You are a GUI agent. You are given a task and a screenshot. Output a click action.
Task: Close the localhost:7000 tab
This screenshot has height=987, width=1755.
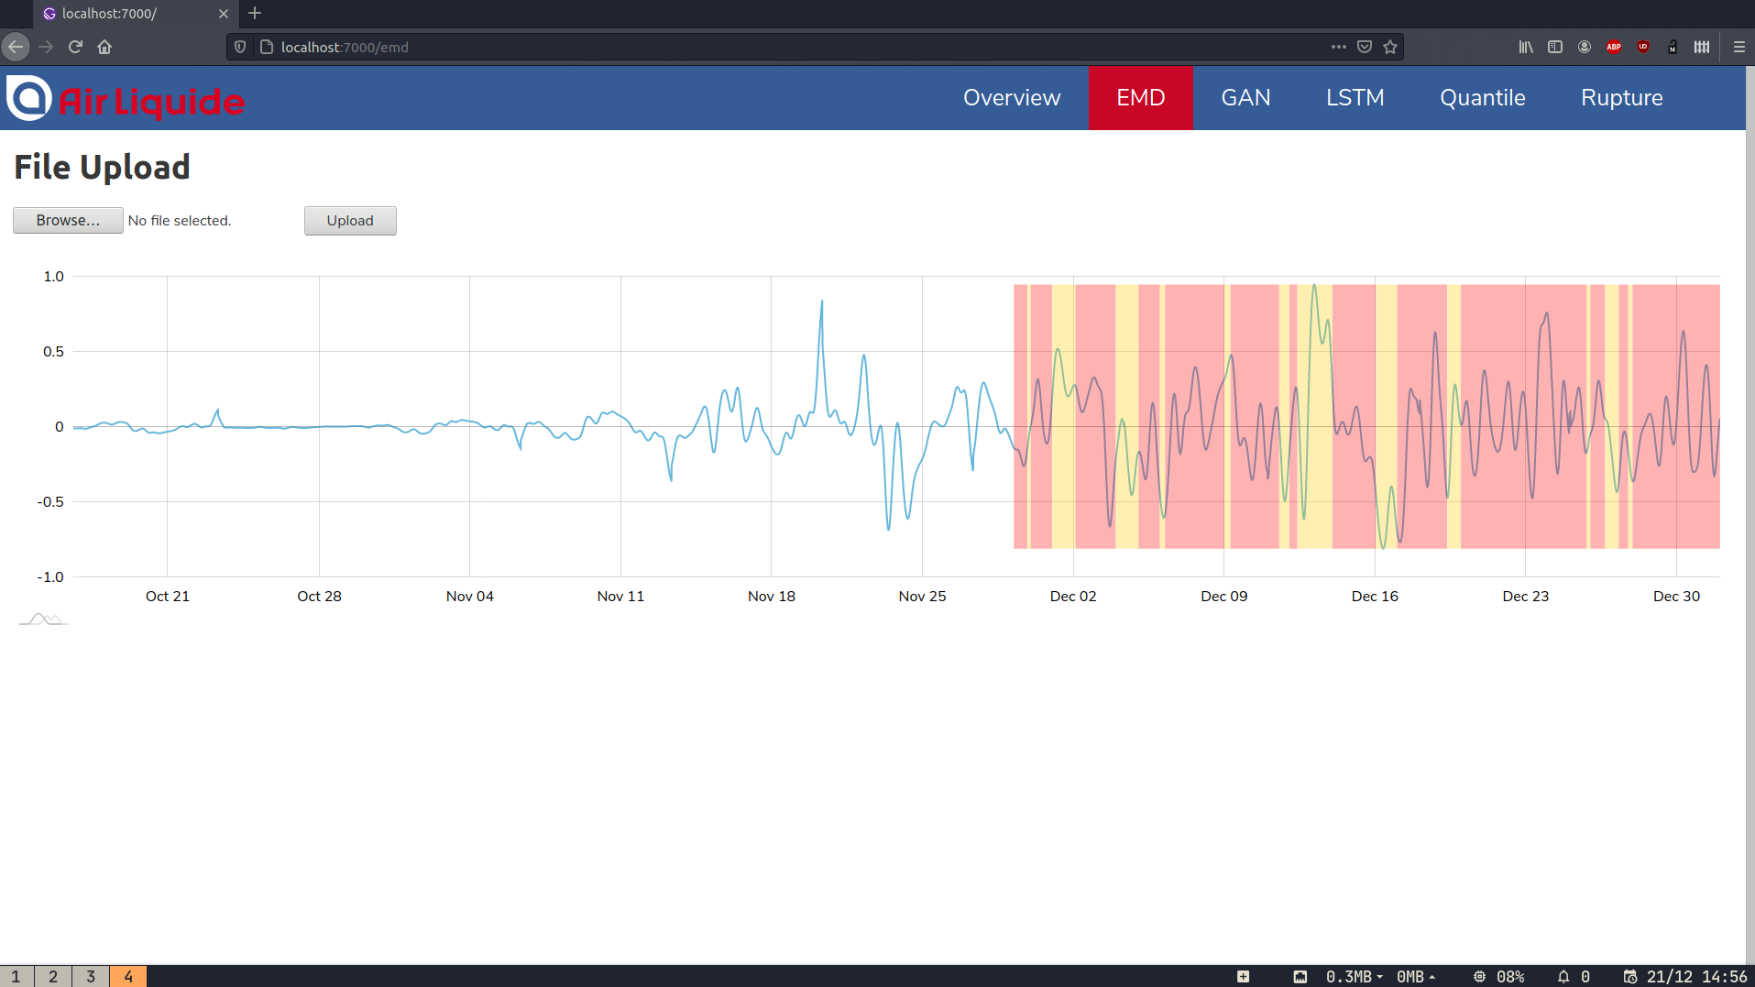tap(224, 14)
